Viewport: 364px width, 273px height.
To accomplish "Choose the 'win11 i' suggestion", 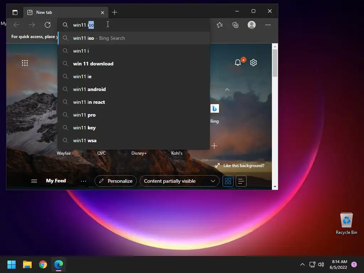I will 134,51.
